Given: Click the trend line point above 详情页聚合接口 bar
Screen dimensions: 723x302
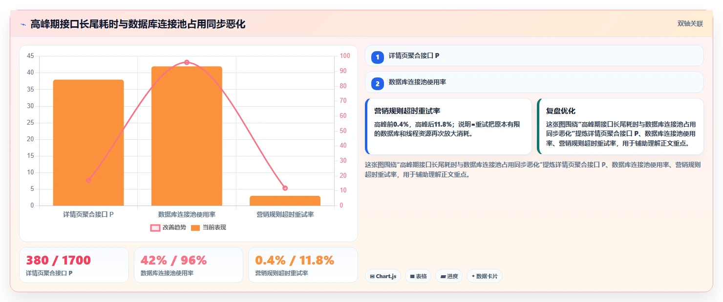Looking at the screenshot, I should point(88,180).
